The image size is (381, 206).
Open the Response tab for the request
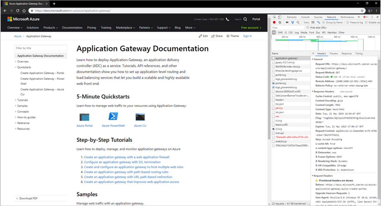[x=346, y=53]
